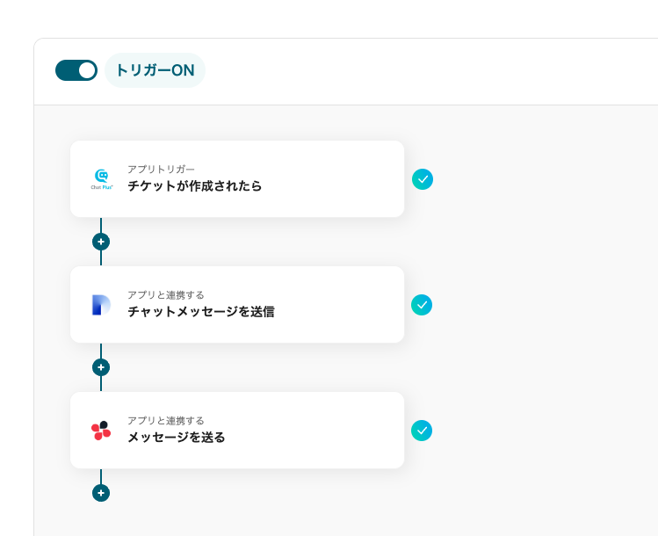The width and height of the screenshot is (658, 536).
Task: Click blank space inside the チケットが作成されたら card
Action: click(336, 178)
